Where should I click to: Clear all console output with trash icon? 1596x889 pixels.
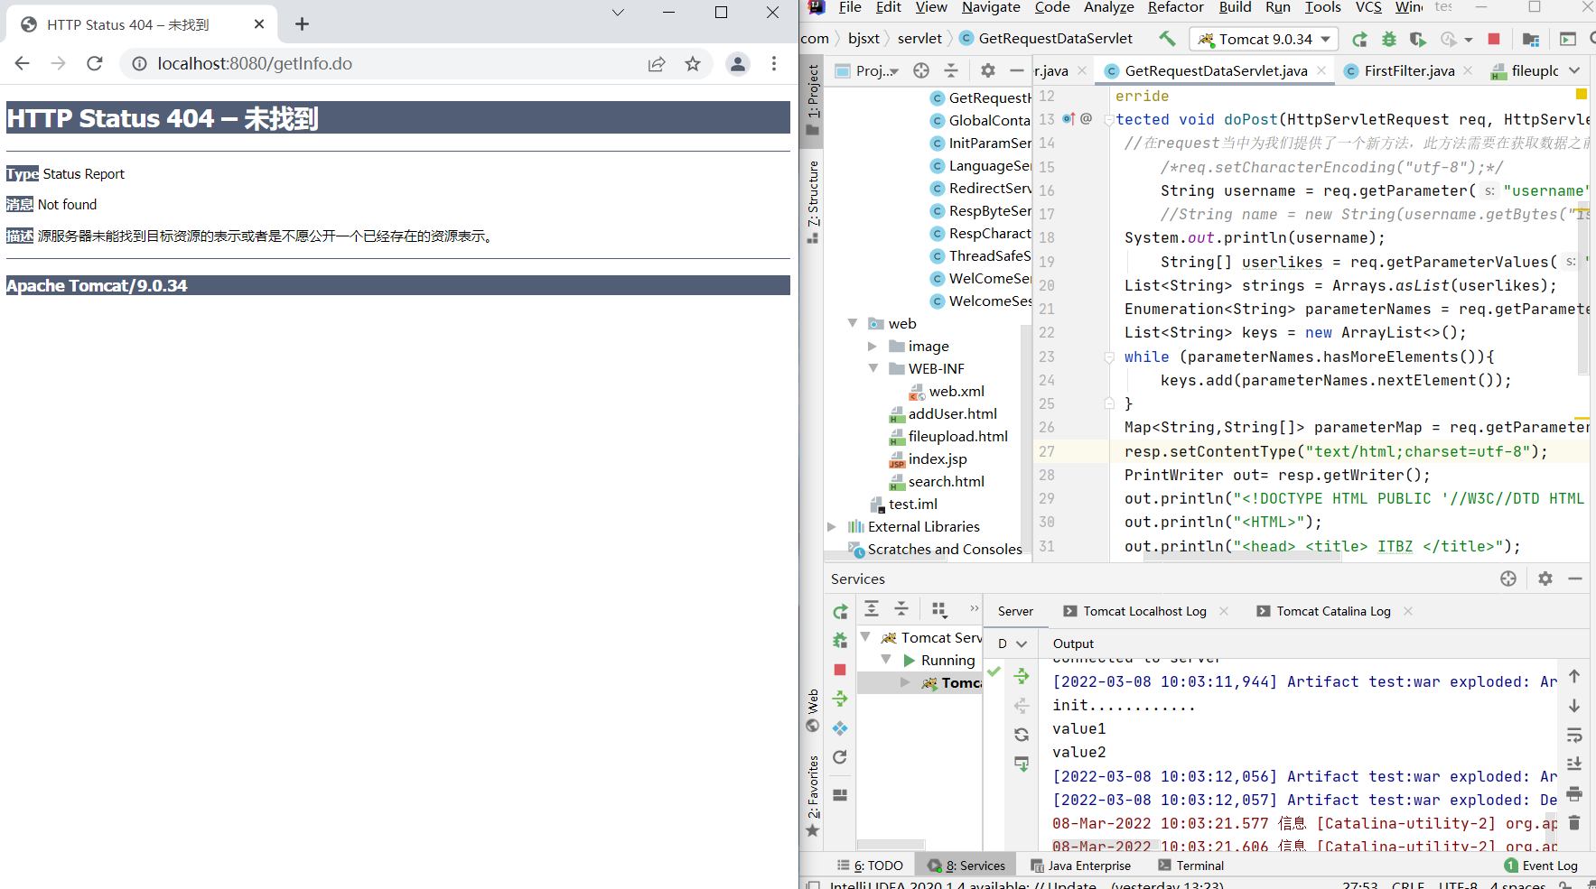click(1574, 822)
